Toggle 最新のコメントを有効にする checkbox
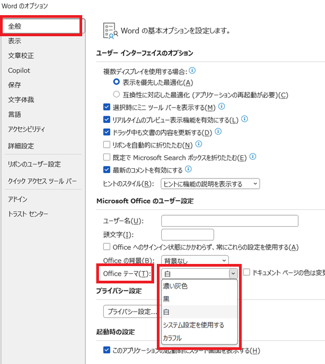The width and height of the screenshot is (325, 364). click(107, 169)
